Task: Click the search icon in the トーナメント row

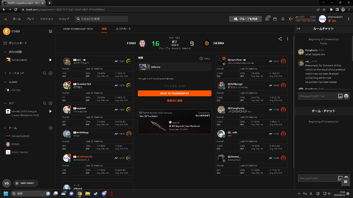Action: pyautogui.click(x=45, y=73)
